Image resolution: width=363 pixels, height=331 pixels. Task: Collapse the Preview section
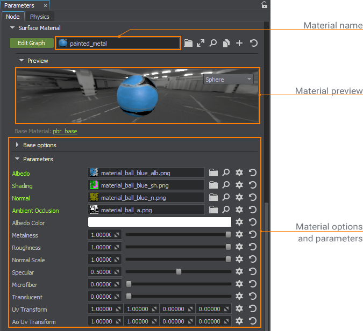(x=22, y=61)
